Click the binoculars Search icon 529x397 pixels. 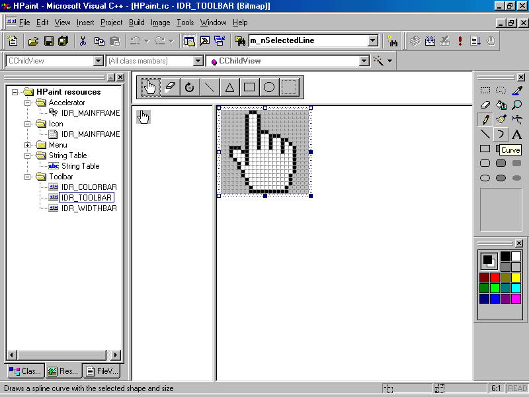click(391, 41)
